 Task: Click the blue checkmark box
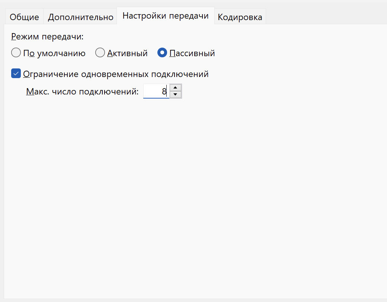pyautogui.click(x=16, y=74)
